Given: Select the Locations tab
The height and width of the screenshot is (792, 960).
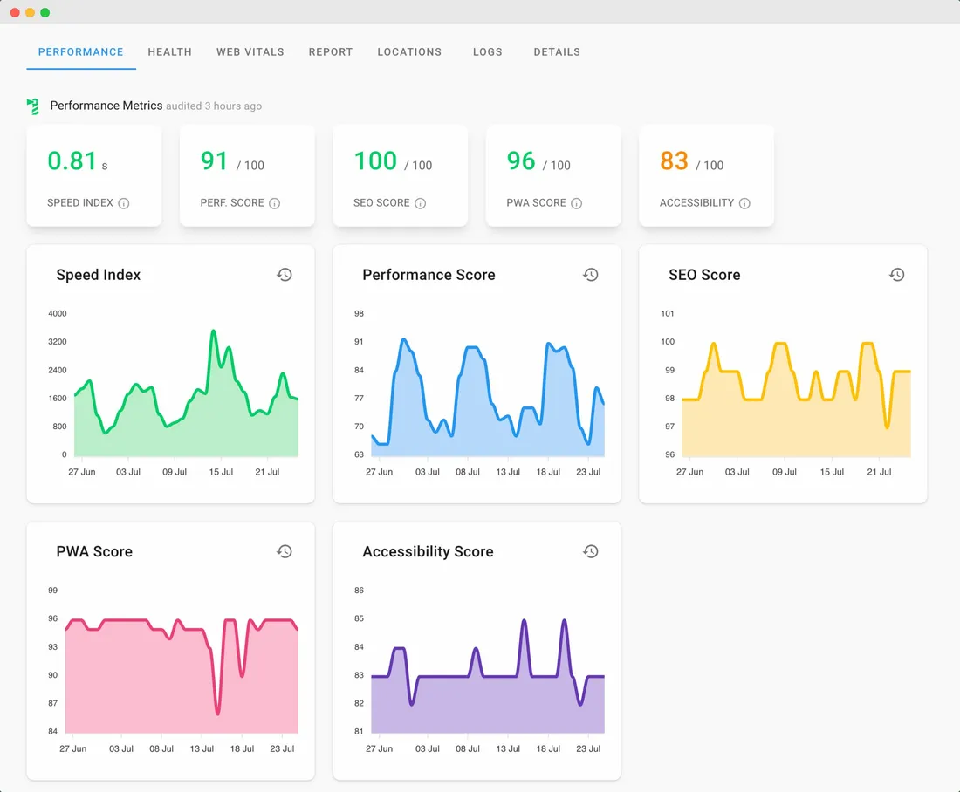Looking at the screenshot, I should (409, 52).
